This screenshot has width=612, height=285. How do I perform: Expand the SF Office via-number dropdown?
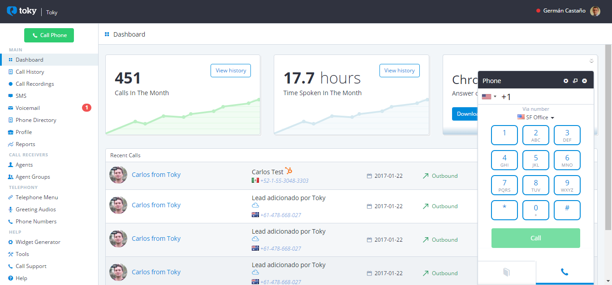(536, 117)
